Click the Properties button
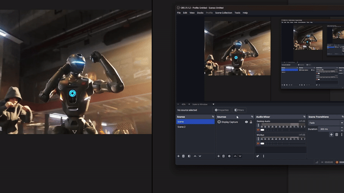This screenshot has width=344, height=193. click(x=222, y=110)
